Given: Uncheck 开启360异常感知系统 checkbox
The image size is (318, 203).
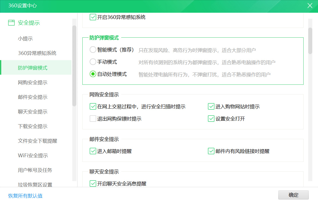Looking at the screenshot, I should 93,17.
